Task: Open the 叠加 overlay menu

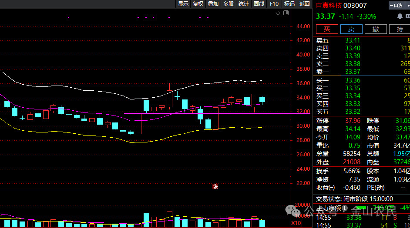Action: coord(213,4)
